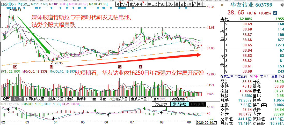The image size is (284, 125).
Task: Switch to the 多周期成交量 tab
Action: point(35,99)
